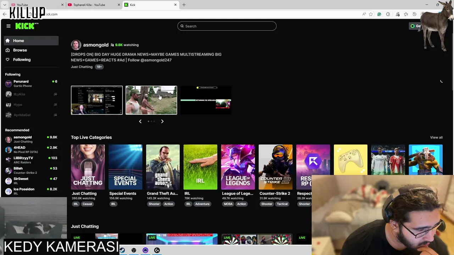The width and height of the screenshot is (454, 255).
Task: Open Following in the sidebar
Action: [31, 59]
